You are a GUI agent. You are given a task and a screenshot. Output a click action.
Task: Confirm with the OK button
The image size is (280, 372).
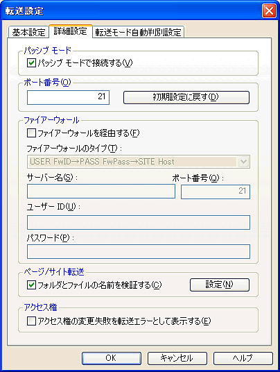click(x=112, y=358)
